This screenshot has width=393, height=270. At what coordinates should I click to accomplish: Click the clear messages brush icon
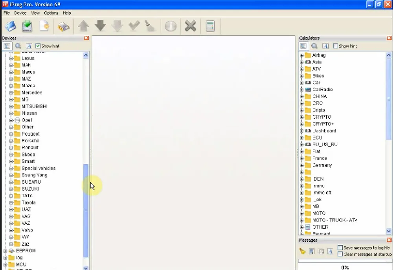point(303,251)
